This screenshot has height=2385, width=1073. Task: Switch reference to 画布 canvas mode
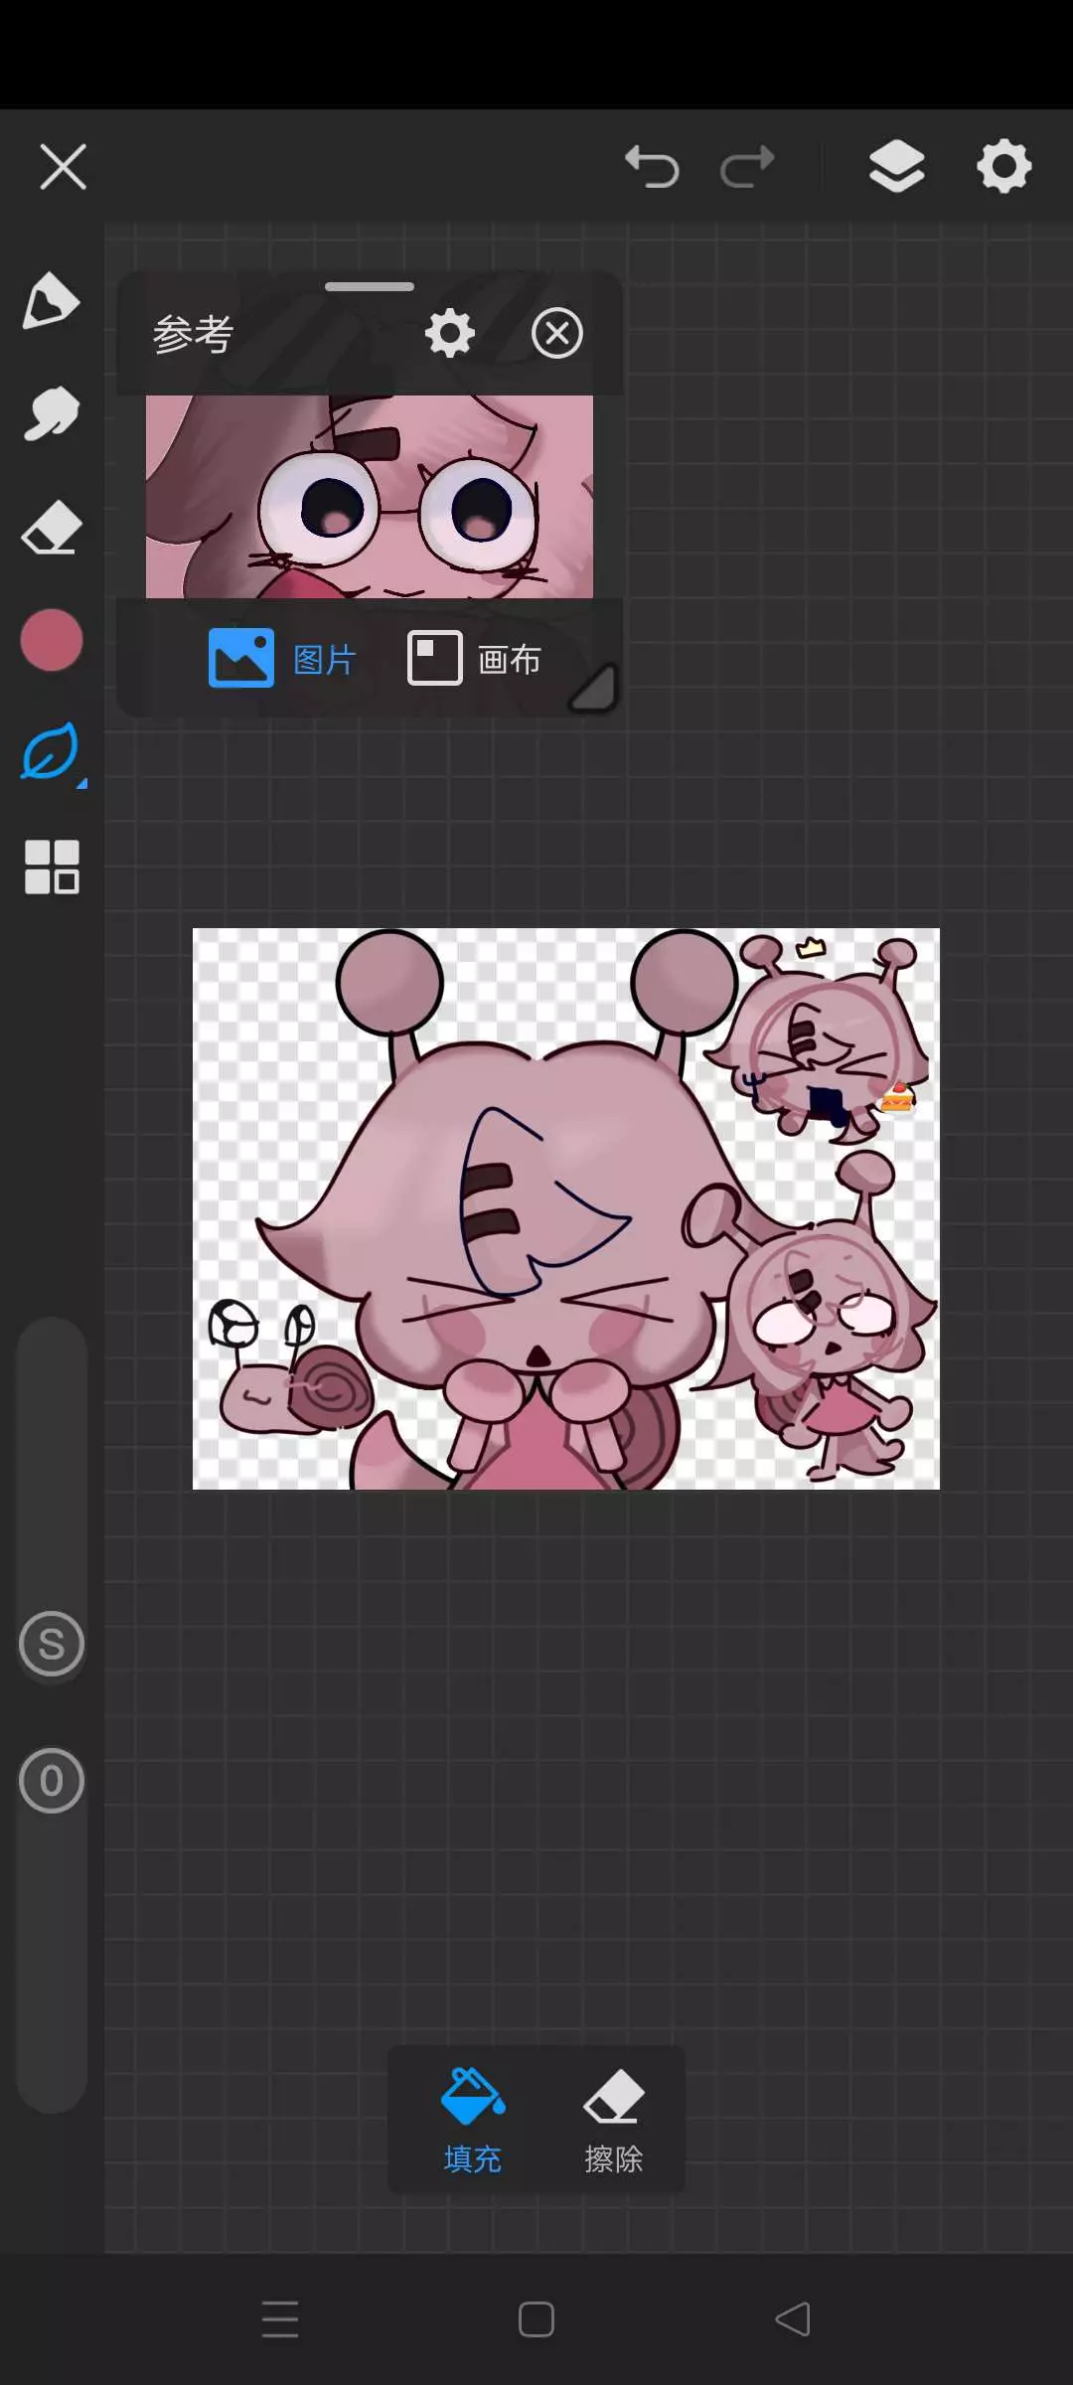tap(475, 658)
